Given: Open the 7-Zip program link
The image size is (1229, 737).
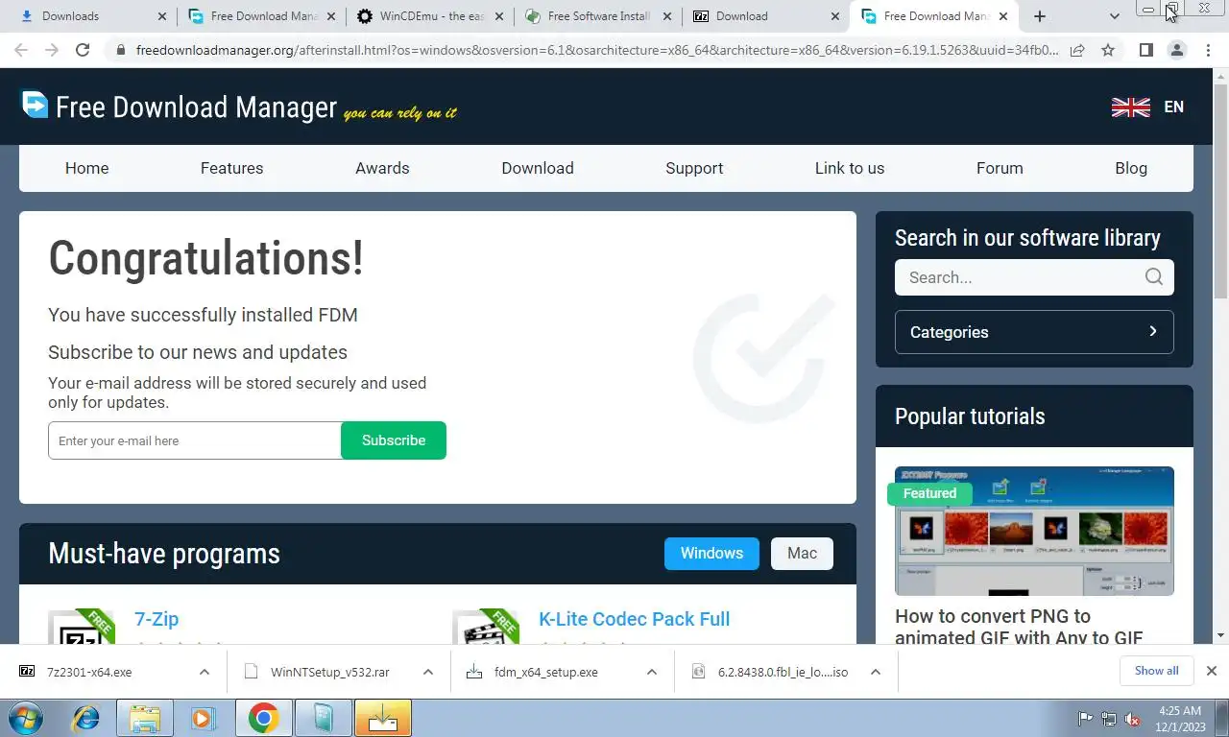Looking at the screenshot, I should point(157,619).
